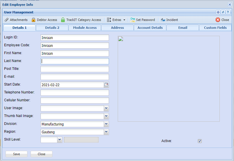Click the Debtor Access padlock icon
This screenshot has width=234, height=161.
tap(33, 20)
